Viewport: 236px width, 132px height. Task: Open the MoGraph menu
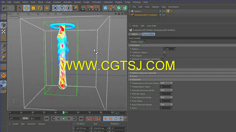96,2
